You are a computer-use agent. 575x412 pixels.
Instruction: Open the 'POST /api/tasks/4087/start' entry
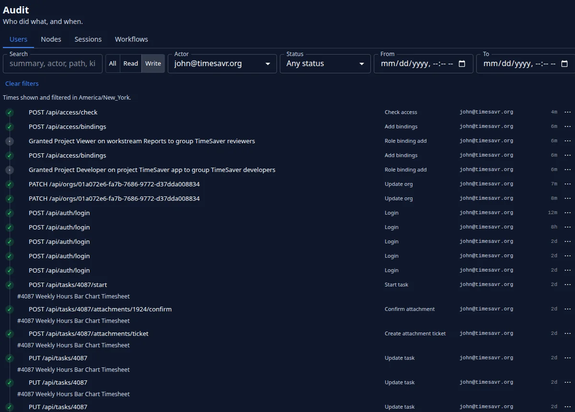coord(68,285)
